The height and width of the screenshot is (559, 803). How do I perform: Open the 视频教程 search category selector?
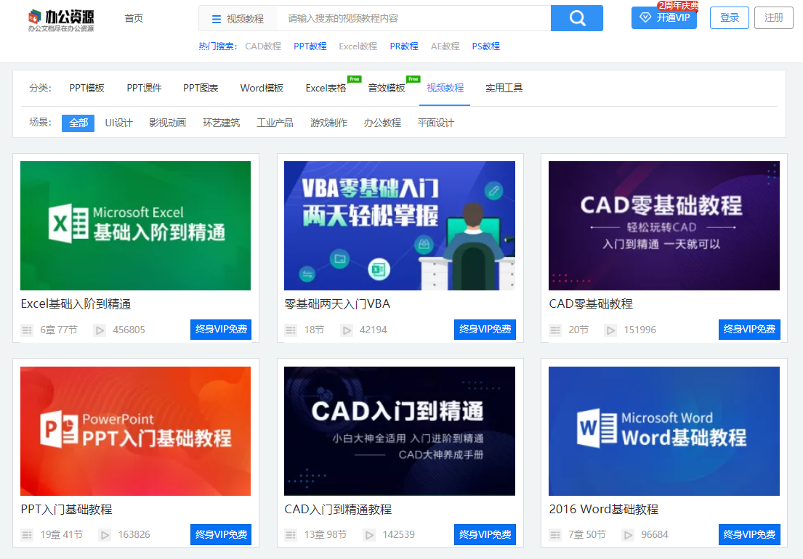pos(246,17)
